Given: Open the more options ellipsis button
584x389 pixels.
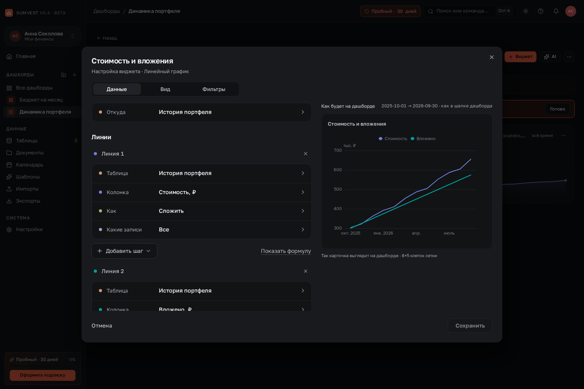Looking at the screenshot, I should [569, 57].
